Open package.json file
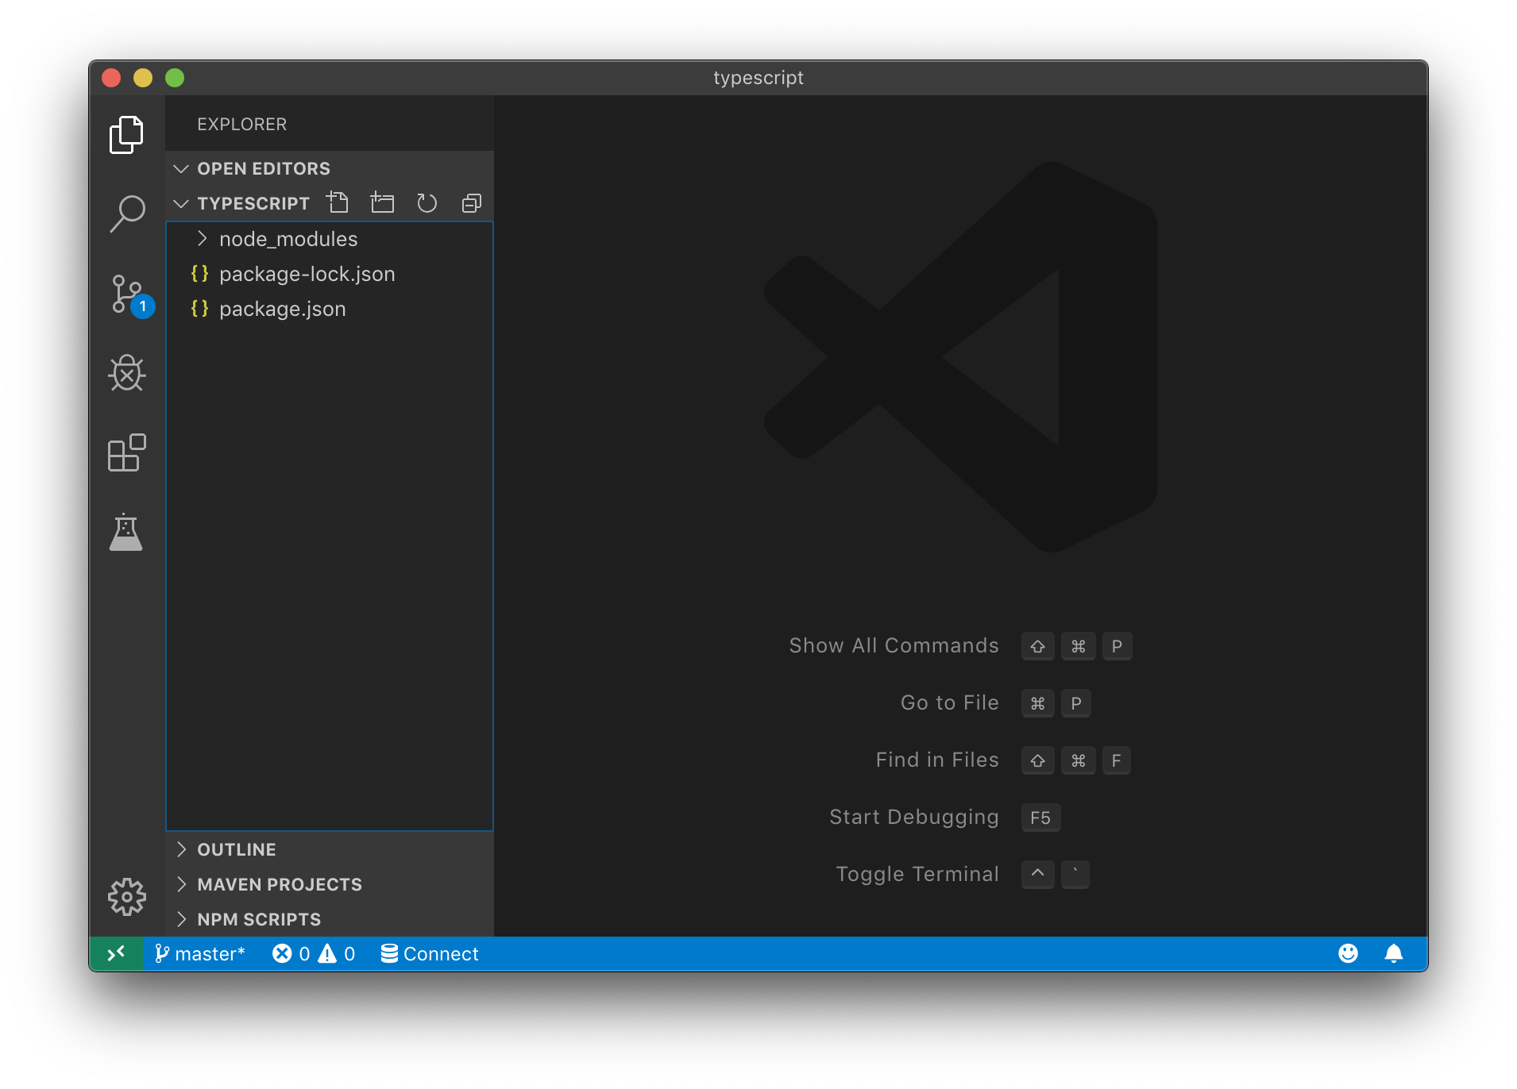Screen dimensions: 1517x1089 (282, 309)
